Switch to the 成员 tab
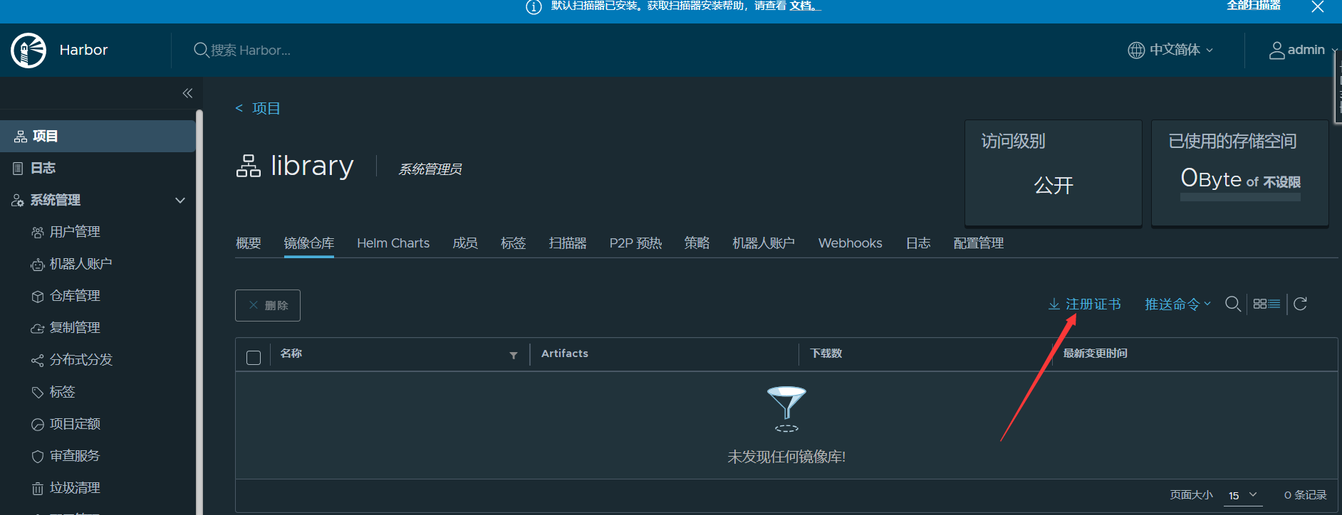1342x515 pixels. [x=465, y=243]
